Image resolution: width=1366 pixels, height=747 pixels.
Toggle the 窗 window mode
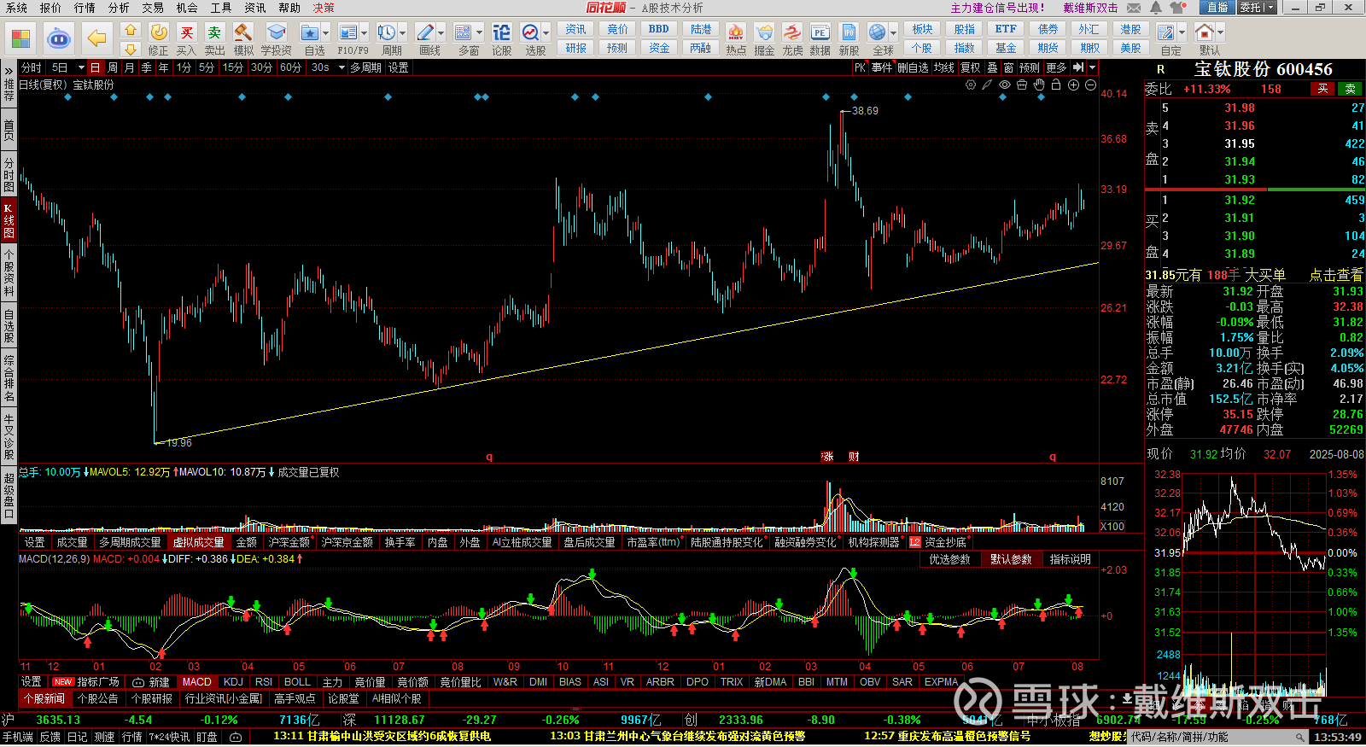pyautogui.click(x=1008, y=67)
